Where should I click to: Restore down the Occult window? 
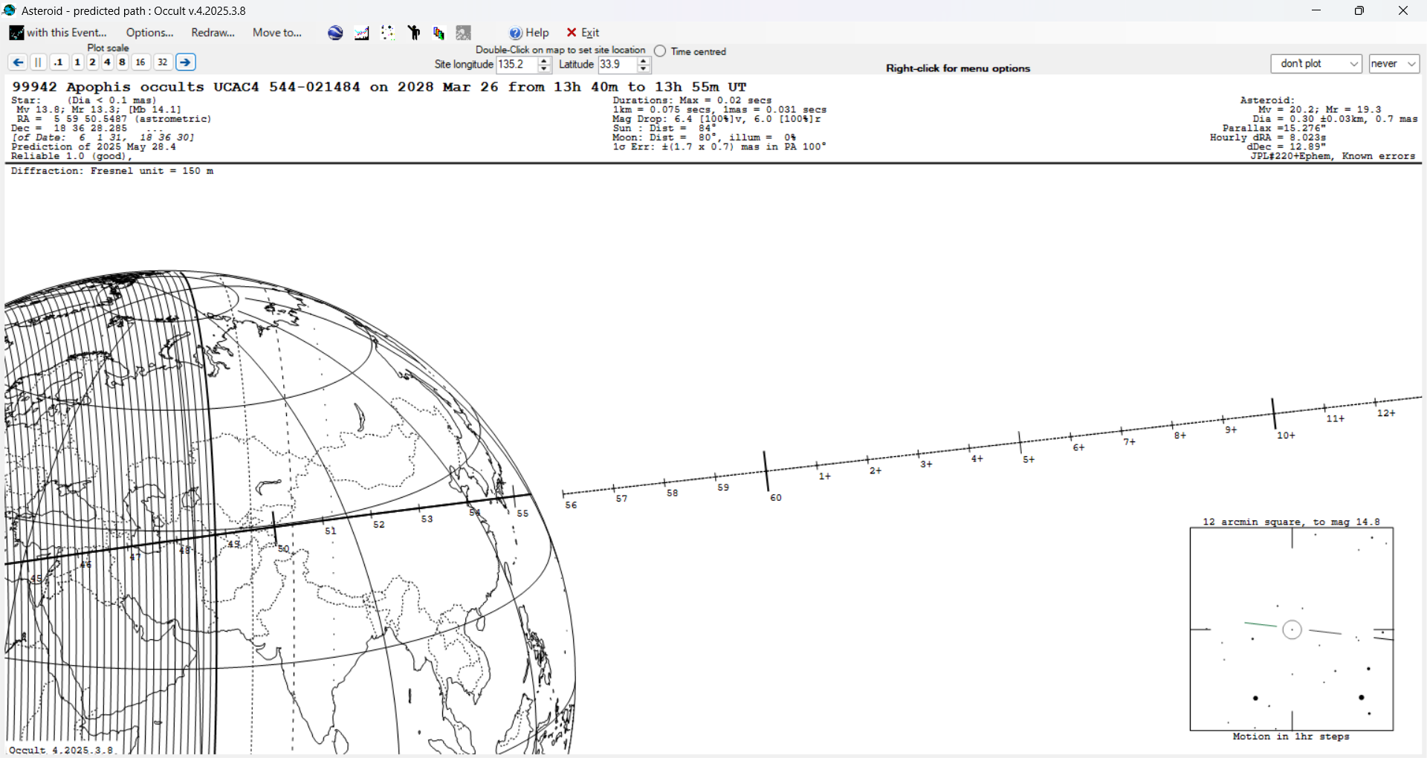click(x=1359, y=10)
